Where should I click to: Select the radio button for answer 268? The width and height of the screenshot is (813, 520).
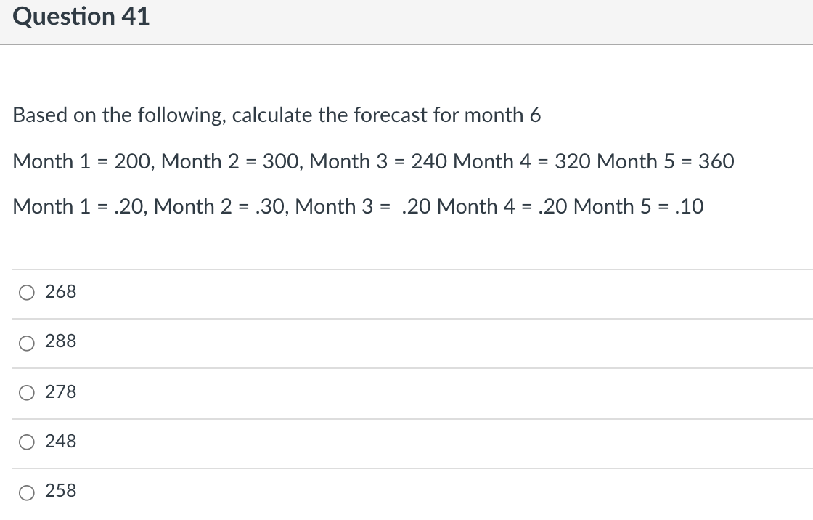point(26,292)
